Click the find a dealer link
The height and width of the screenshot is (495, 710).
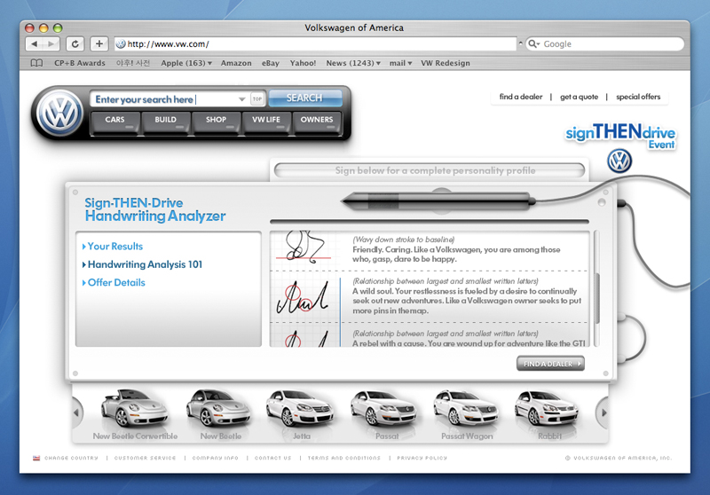pos(521,97)
